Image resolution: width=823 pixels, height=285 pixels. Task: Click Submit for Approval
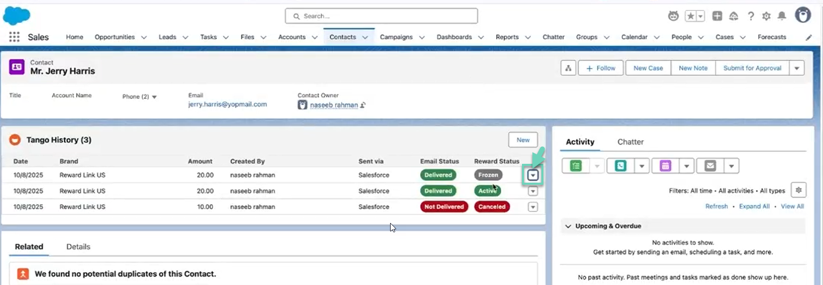click(752, 68)
